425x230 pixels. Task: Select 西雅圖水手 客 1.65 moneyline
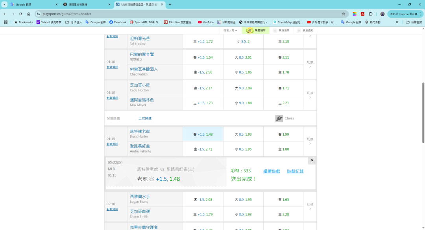pos(284,200)
